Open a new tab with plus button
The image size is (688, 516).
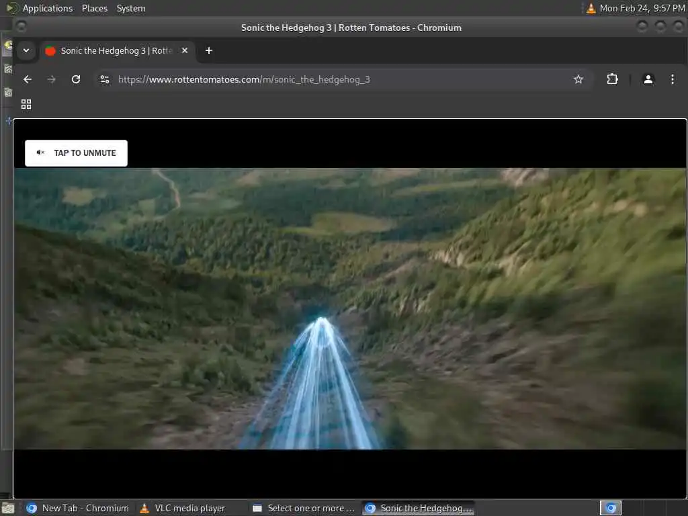click(209, 50)
